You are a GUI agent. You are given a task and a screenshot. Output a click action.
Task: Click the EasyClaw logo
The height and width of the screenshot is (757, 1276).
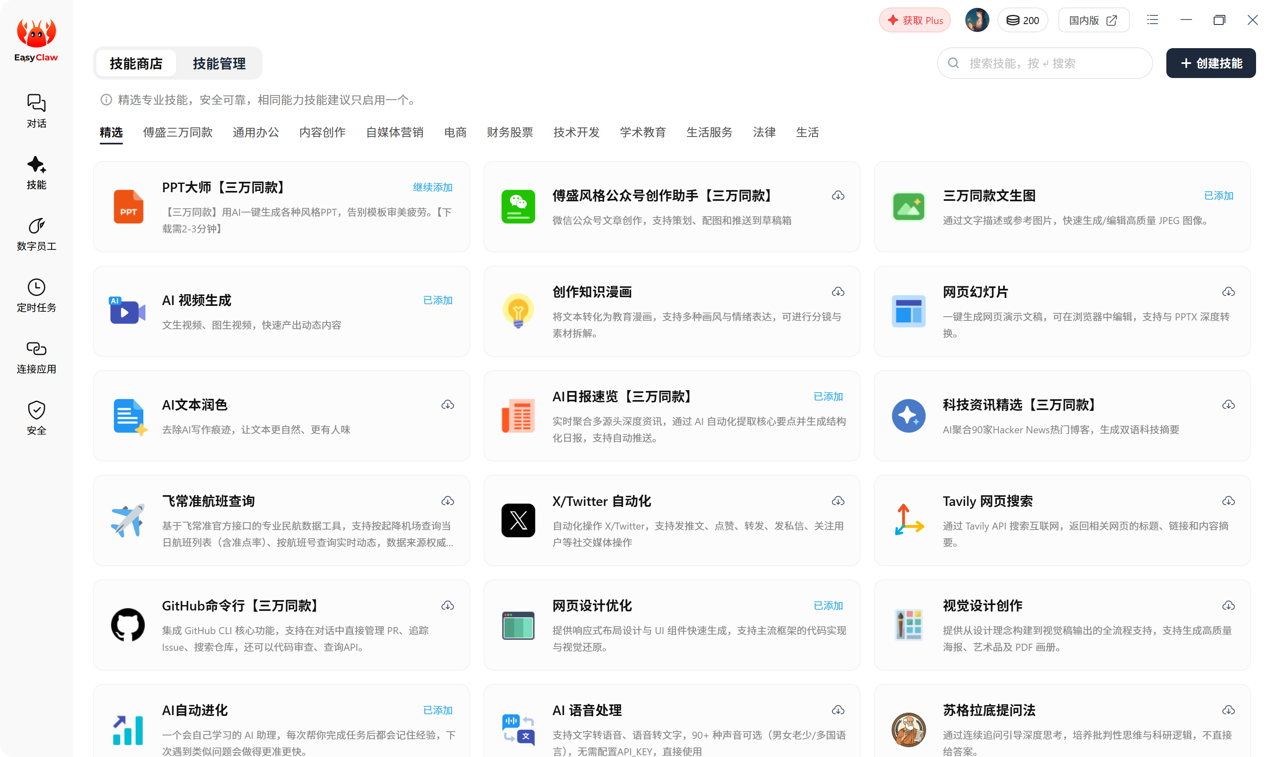36,39
